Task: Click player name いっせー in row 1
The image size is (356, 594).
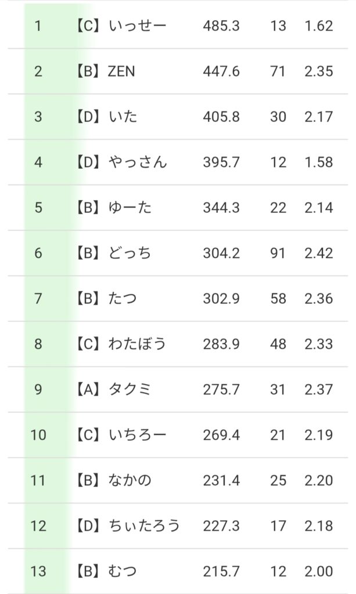Action: pyautogui.click(x=137, y=26)
